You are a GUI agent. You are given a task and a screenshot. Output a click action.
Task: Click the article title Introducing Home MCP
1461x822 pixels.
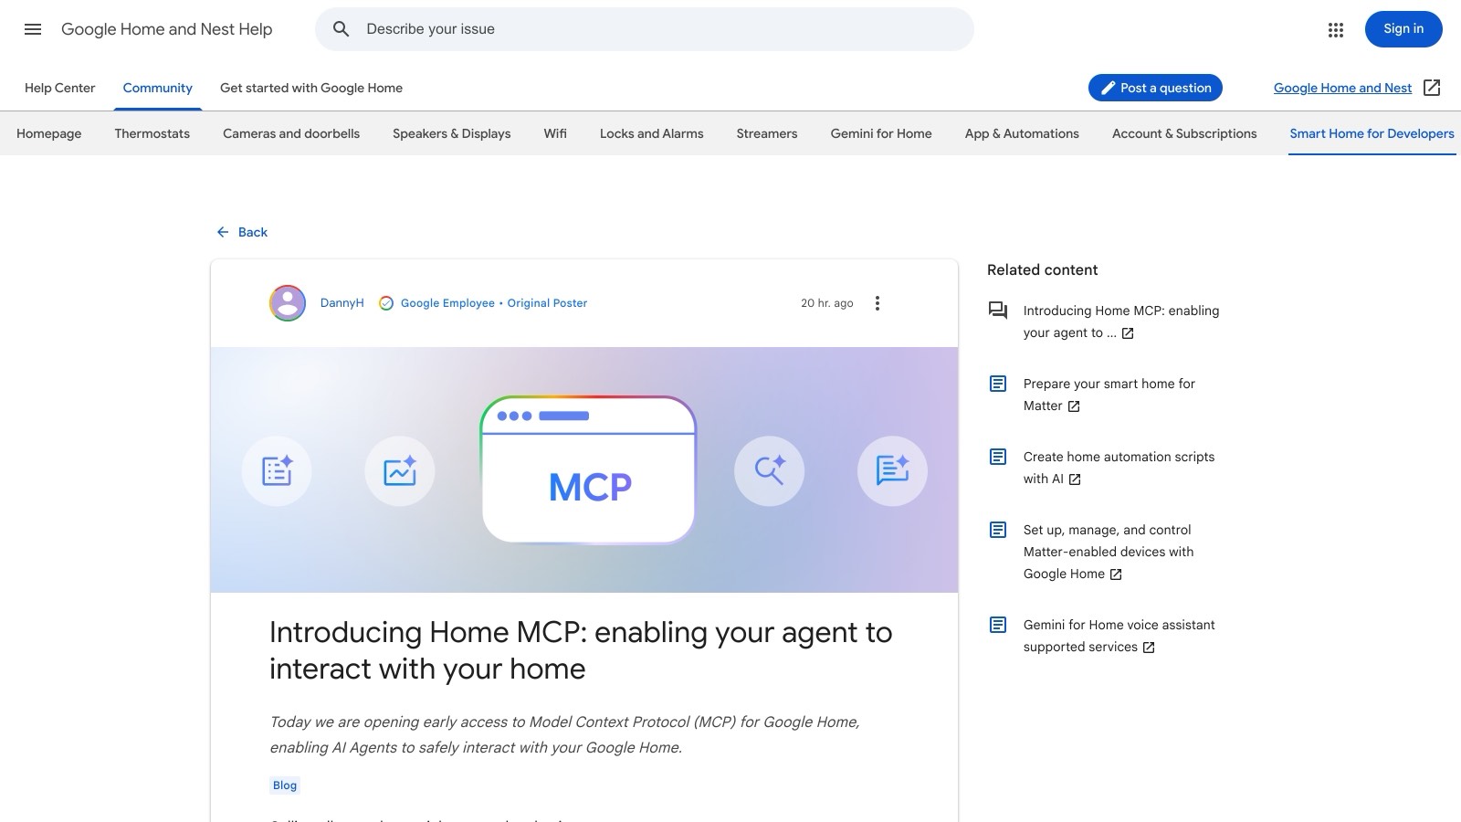click(x=581, y=650)
